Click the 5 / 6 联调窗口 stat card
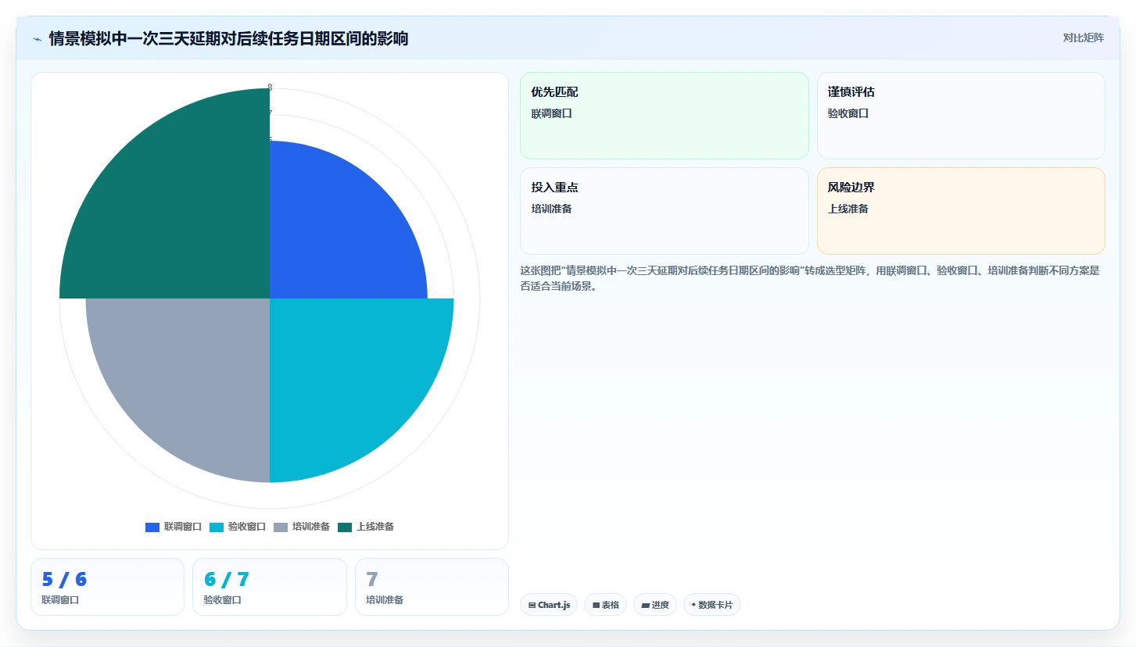This screenshot has height=647, width=1136. (x=107, y=587)
